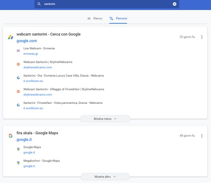Open fira skala - Google Maps

37,133
